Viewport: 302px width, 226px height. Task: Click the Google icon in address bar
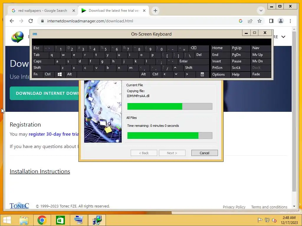pos(241,21)
